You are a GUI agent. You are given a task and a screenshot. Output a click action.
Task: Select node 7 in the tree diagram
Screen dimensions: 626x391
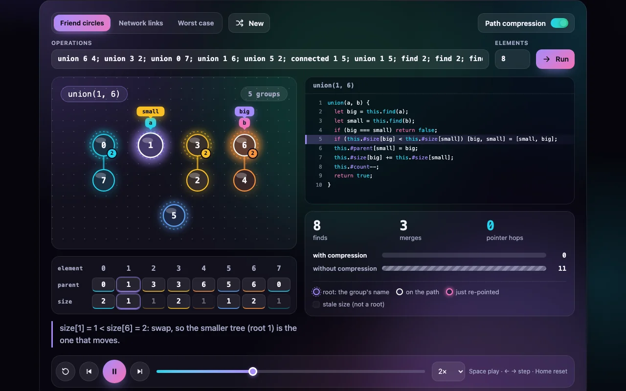click(x=104, y=180)
